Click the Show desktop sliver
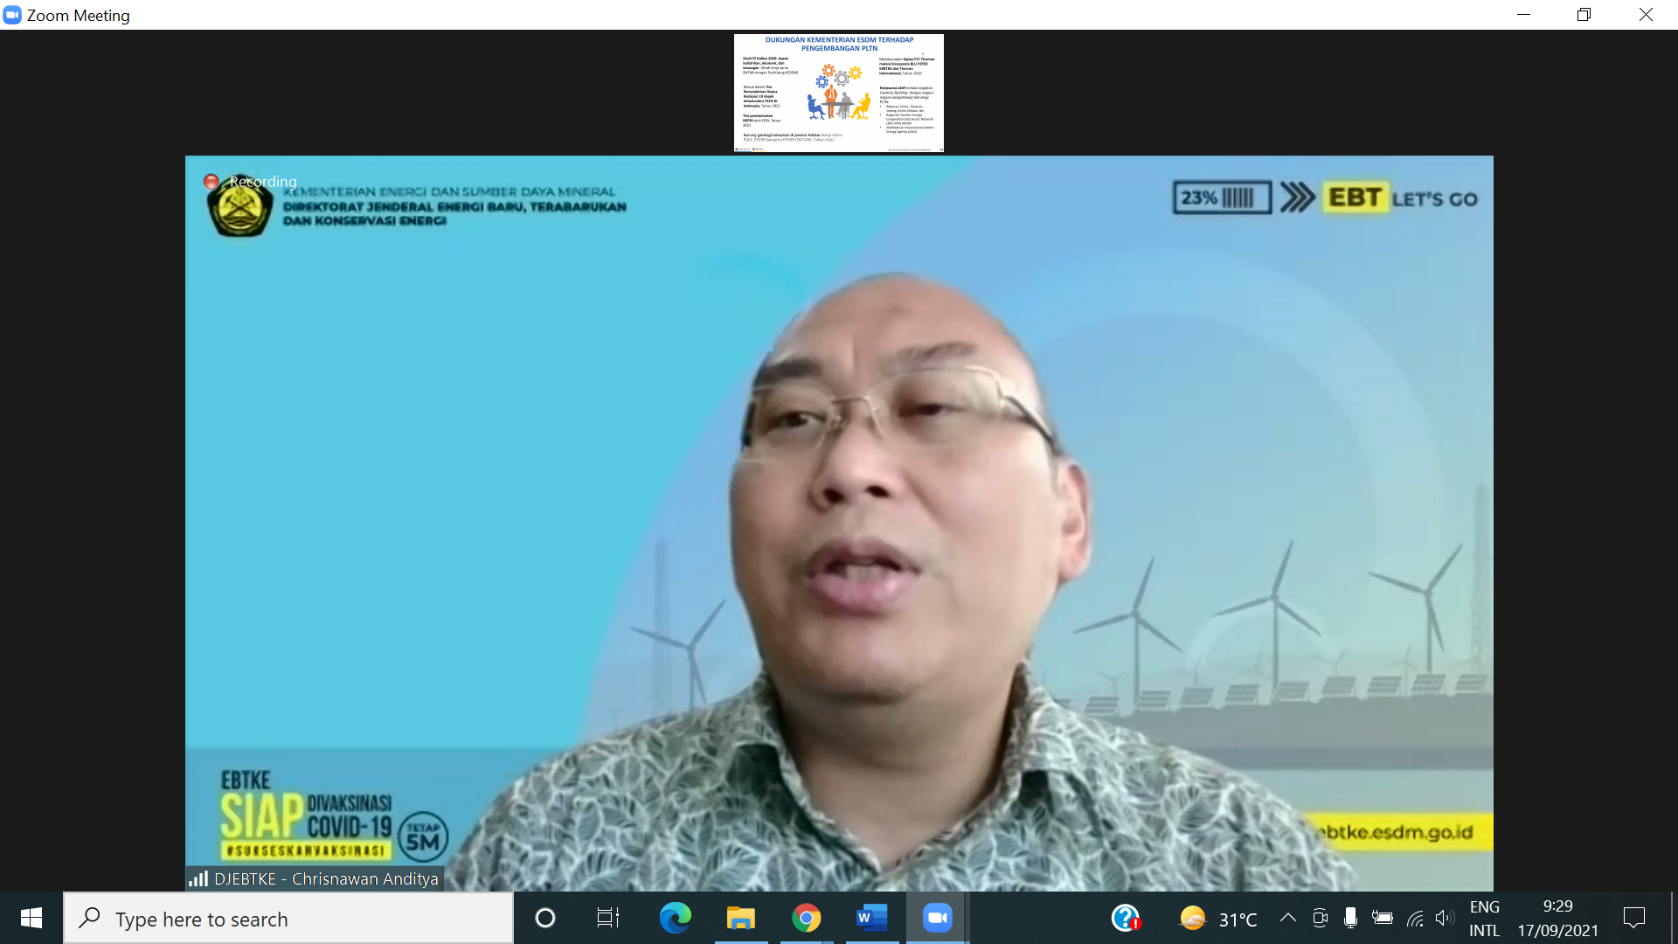This screenshot has height=944, width=1678. point(1674,918)
